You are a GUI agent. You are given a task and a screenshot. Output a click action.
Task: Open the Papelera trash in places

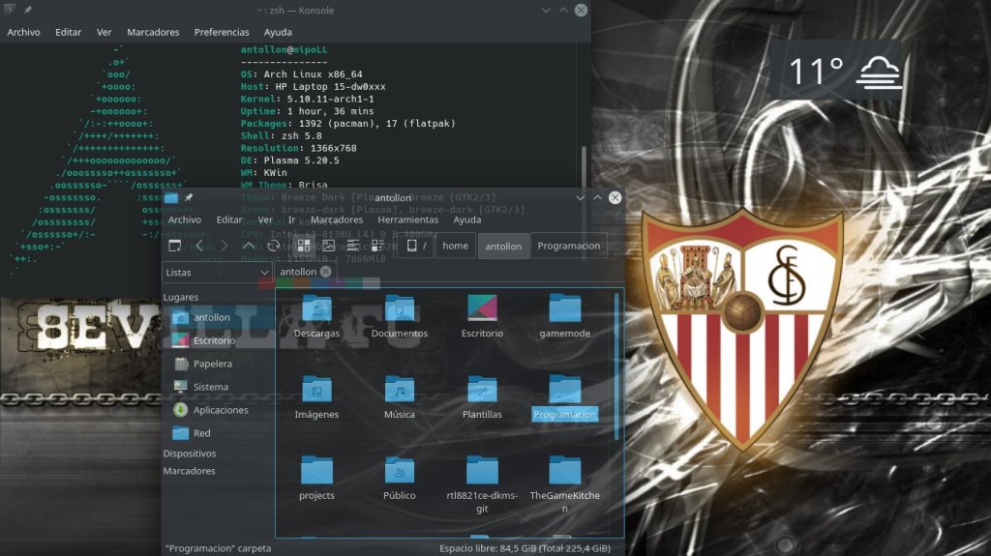tap(212, 364)
